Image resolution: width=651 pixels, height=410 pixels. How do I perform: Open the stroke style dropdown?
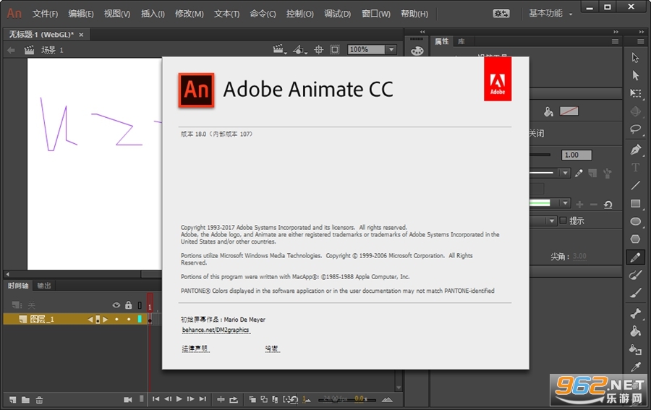565,173
